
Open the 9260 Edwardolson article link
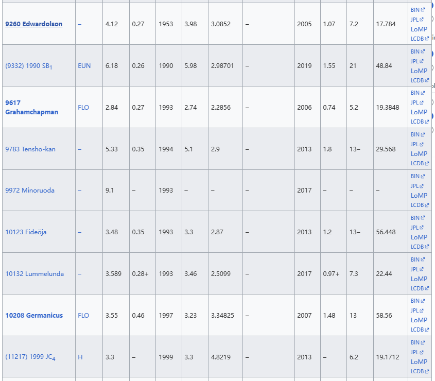(x=34, y=24)
